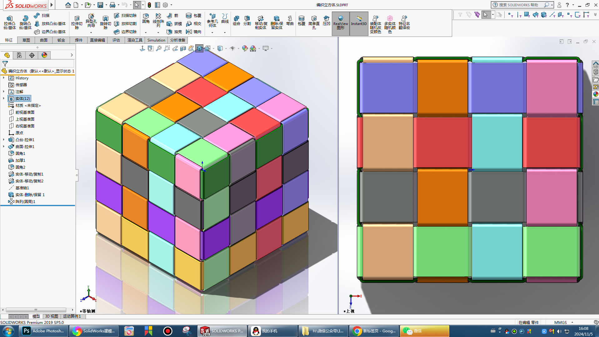
Task: Expand the 注解 tree node
Action: coord(4,92)
